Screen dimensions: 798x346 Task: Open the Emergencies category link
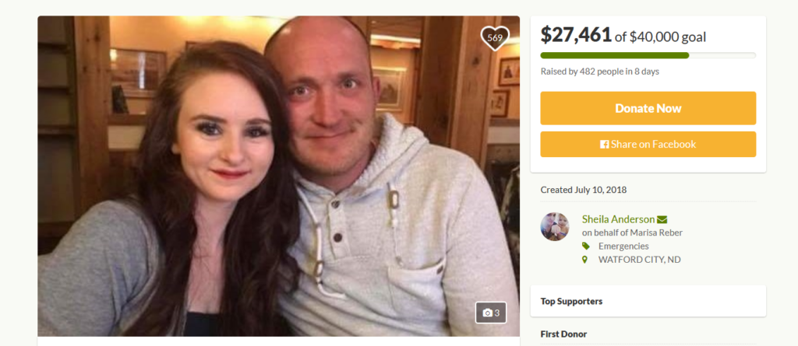tap(623, 246)
